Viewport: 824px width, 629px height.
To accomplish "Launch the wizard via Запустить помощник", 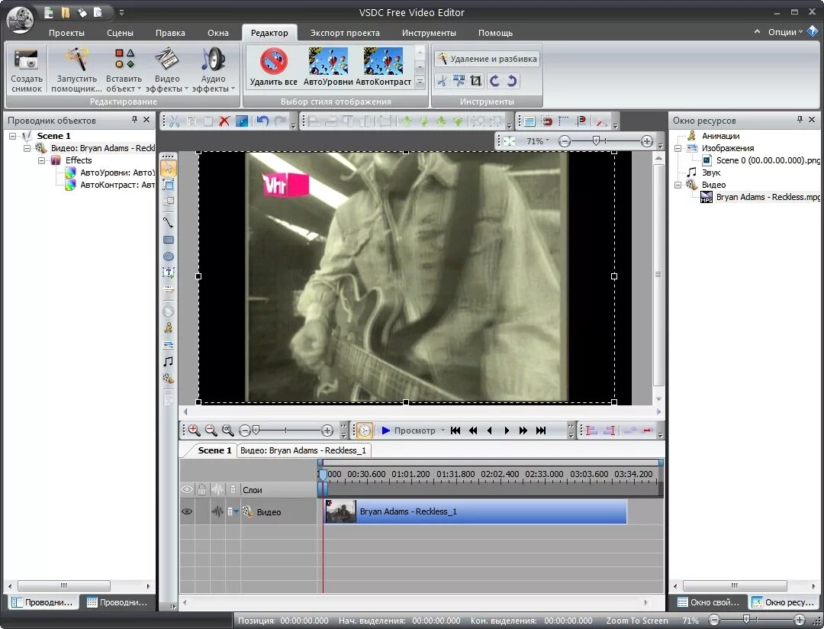I will coord(77,69).
